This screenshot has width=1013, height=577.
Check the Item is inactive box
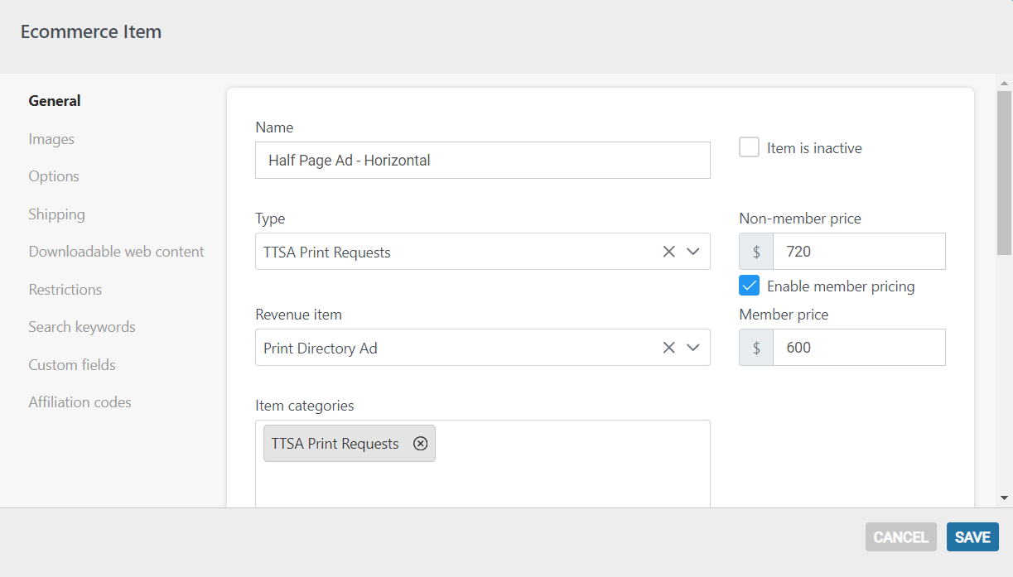(749, 148)
